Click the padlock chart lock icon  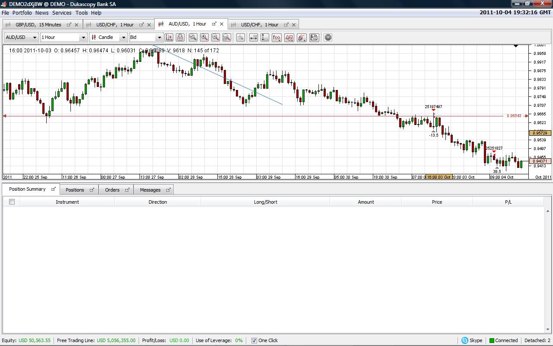point(180,38)
